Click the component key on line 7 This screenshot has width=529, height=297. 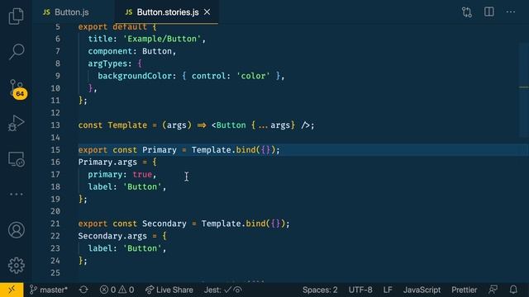(x=110, y=51)
